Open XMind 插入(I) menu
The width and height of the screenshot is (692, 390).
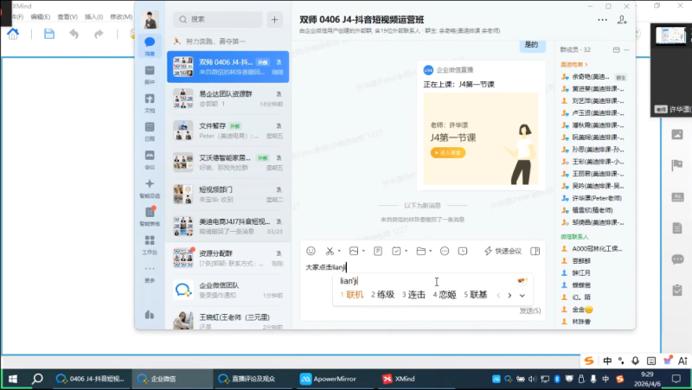93,16
